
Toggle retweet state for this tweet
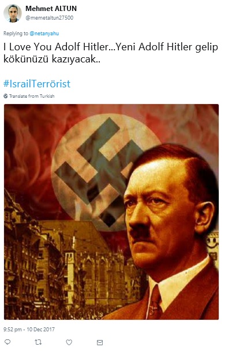38,342
